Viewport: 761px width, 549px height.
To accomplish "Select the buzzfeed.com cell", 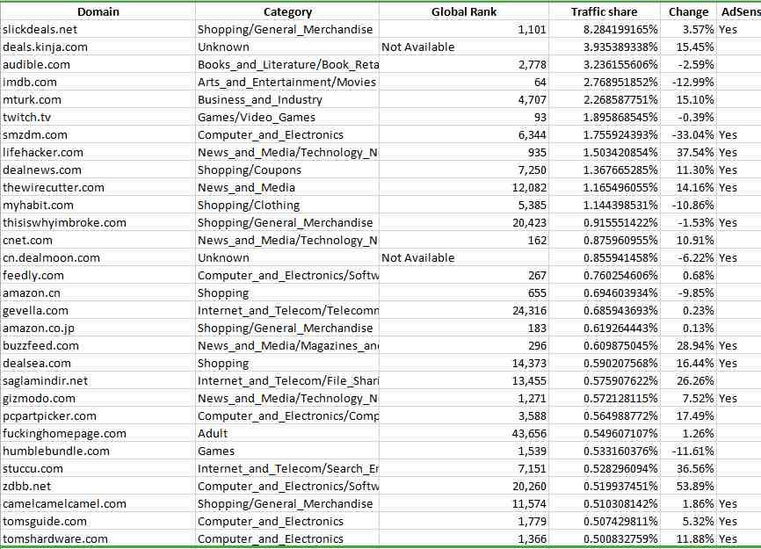I will 98,345.
